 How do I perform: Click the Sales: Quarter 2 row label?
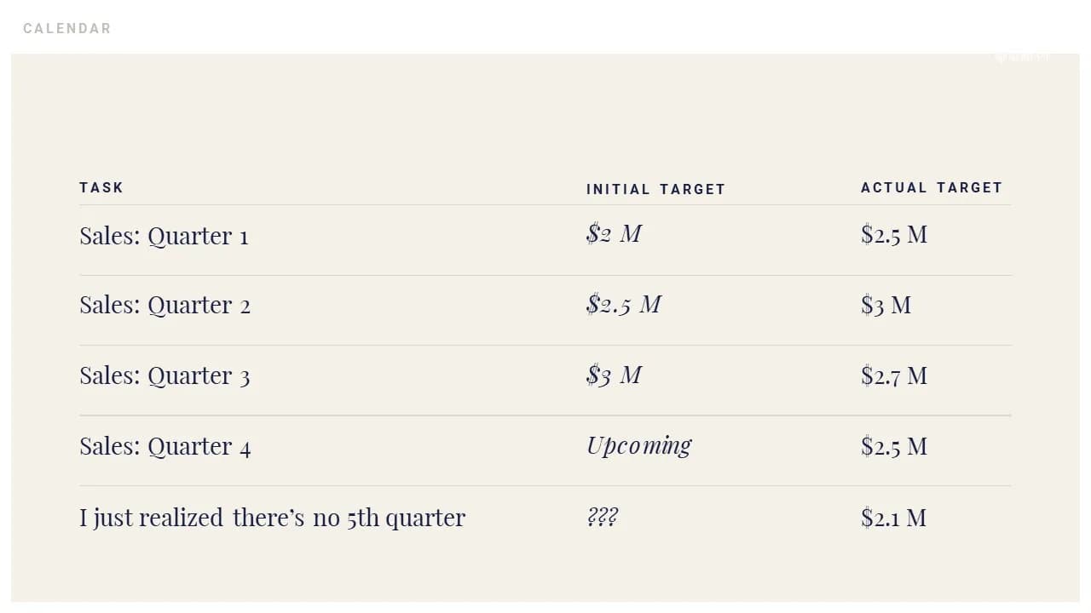pos(165,305)
